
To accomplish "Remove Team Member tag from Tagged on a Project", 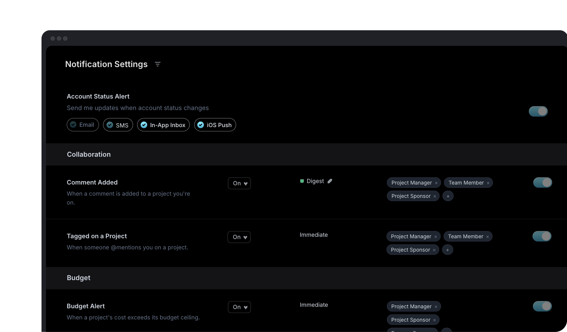I will click(x=487, y=237).
